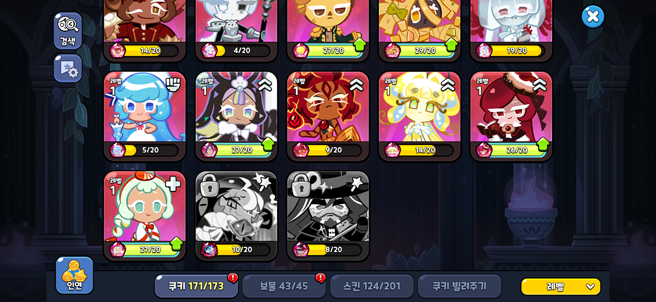
Task: Switch to the 쿠키 171/173 tab
Action: pyautogui.click(x=196, y=286)
